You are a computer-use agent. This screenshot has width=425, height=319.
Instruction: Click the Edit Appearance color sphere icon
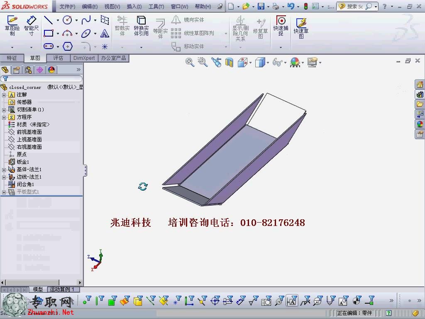tap(295, 62)
